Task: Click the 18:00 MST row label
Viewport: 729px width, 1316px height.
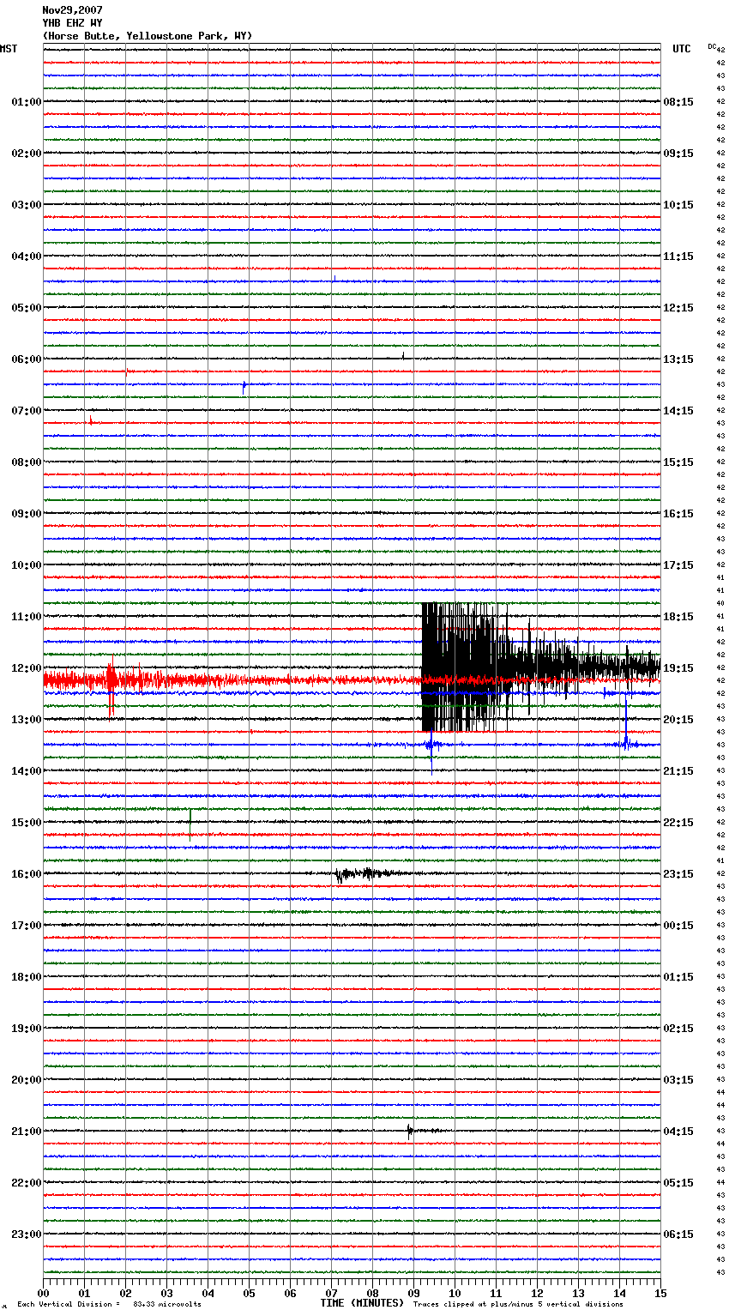Action: point(27,977)
